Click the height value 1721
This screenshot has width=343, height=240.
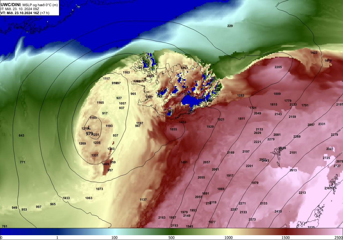point(253,108)
